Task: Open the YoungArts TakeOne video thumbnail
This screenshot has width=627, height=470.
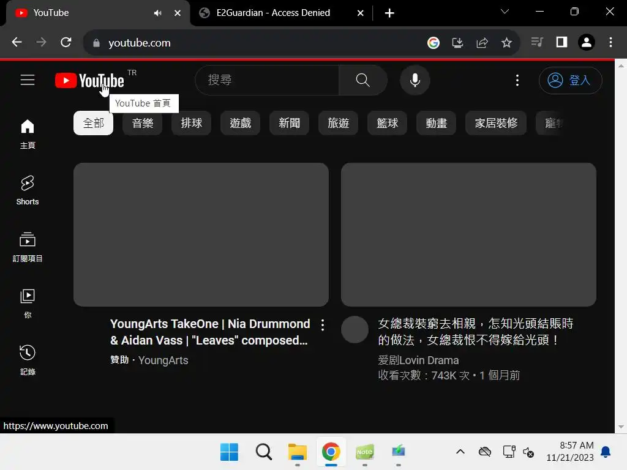Action: point(201,234)
